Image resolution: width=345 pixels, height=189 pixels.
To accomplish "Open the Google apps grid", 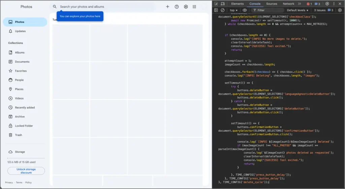I will tap(194, 7).
